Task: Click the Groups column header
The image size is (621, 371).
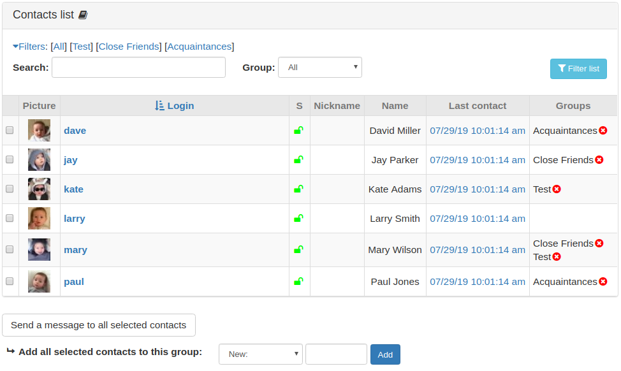Action: click(x=573, y=106)
